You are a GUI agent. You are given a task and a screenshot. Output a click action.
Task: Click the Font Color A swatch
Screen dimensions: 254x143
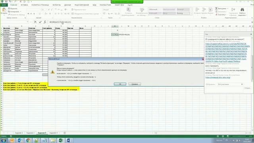tap(50, 14)
